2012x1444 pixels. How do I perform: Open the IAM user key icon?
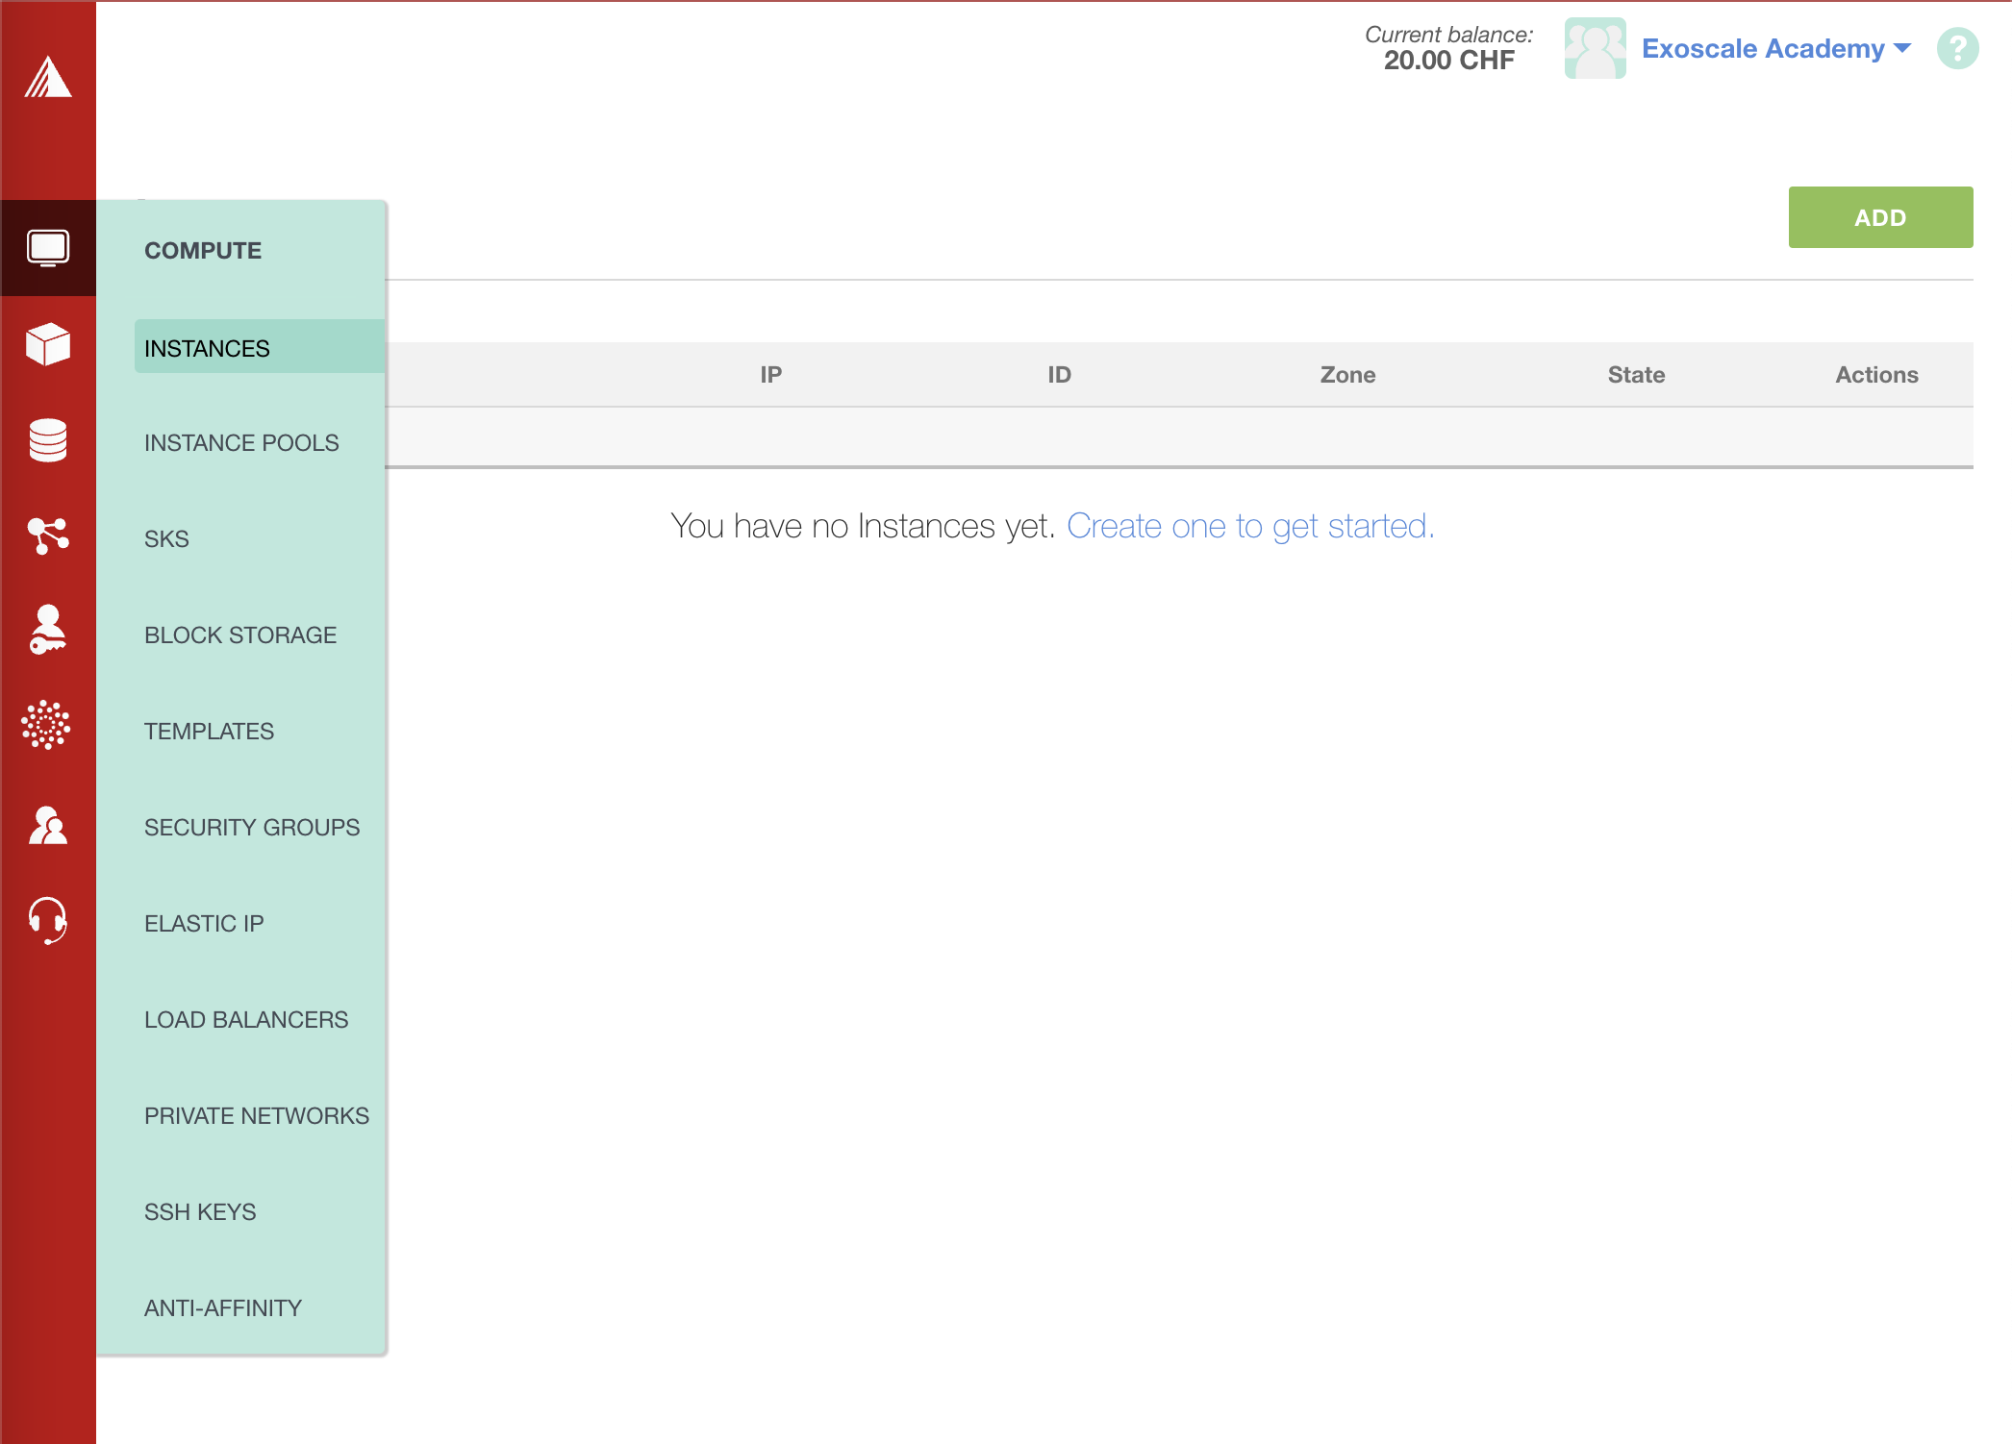[48, 630]
